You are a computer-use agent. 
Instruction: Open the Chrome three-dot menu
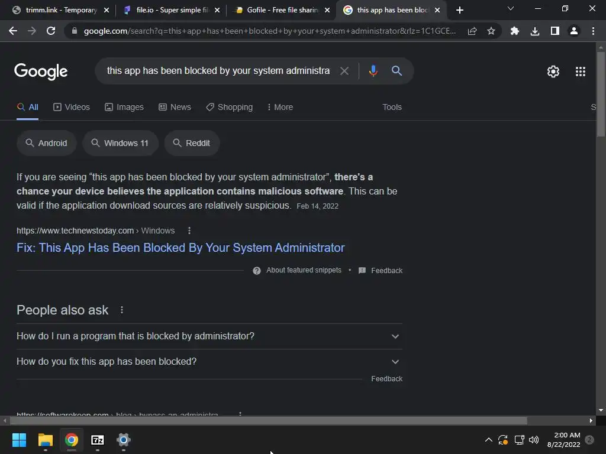point(593,31)
